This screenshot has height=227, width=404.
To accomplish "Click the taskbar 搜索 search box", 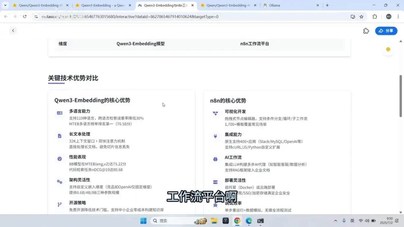I will pos(178,221).
